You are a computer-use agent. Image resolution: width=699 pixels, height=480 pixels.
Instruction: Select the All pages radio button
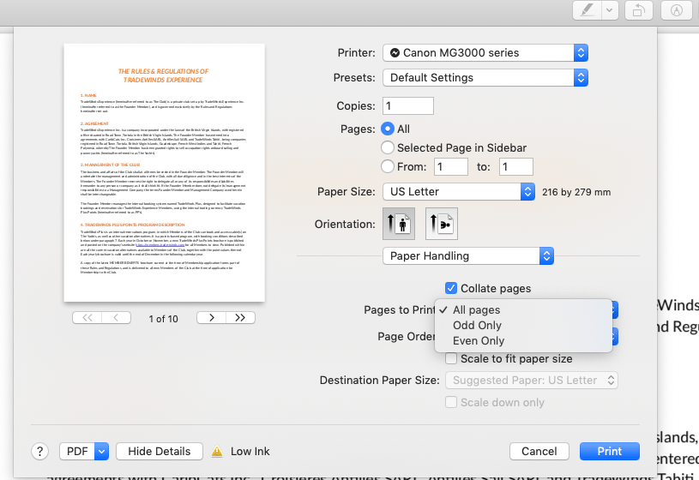click(388, 129)
